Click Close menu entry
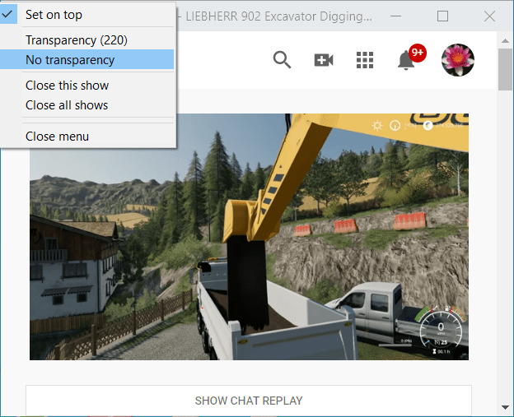The width and height of the screenshot is (514, 417). click(86, 137)
